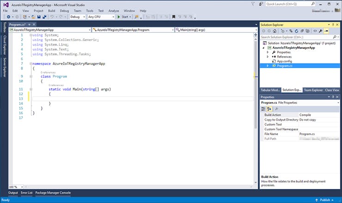
Task: Open the File menu
Action: [x=5, y=11]
